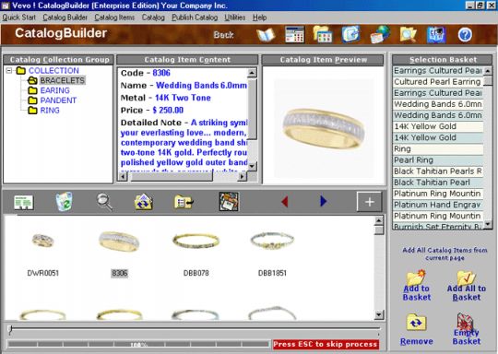The height and width of the screenshot is (354, 498).
Task: Open the Utilities menu
Action: [x=235, y=18]
